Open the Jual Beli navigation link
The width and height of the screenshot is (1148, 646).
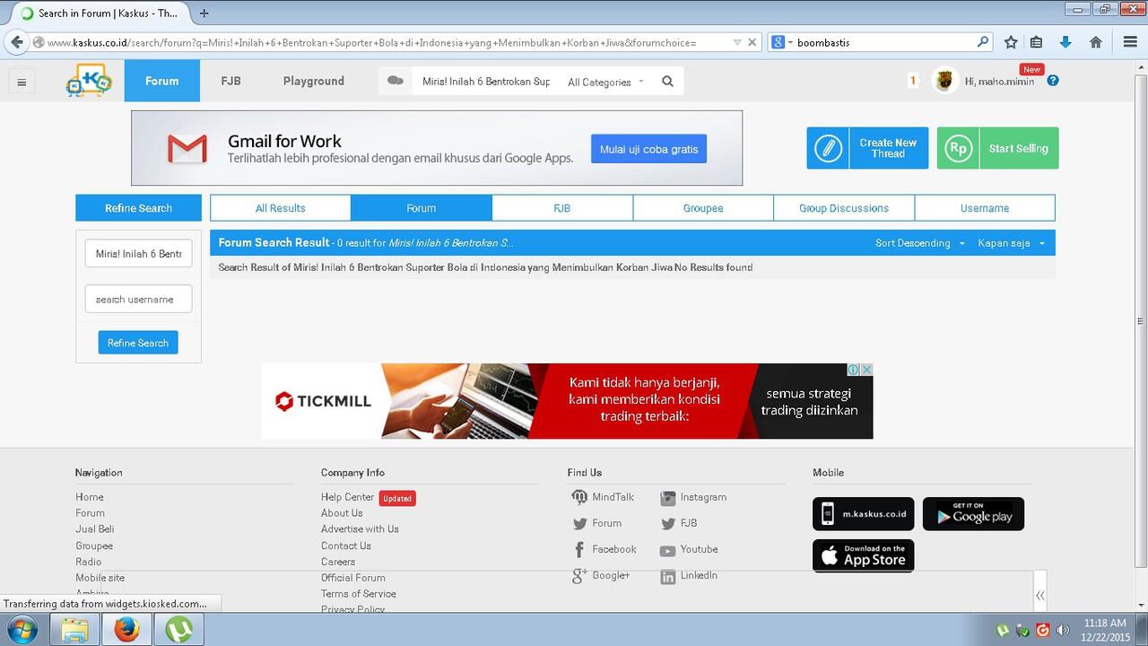(94, 529)
